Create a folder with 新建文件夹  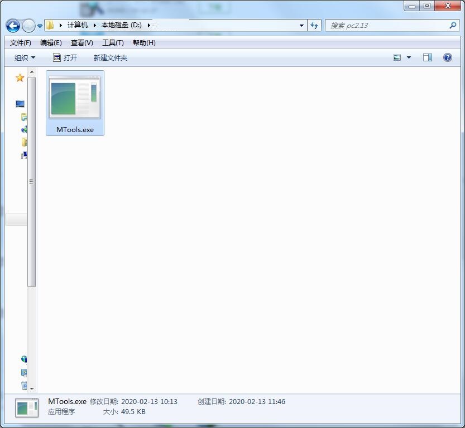click(111, 58)
